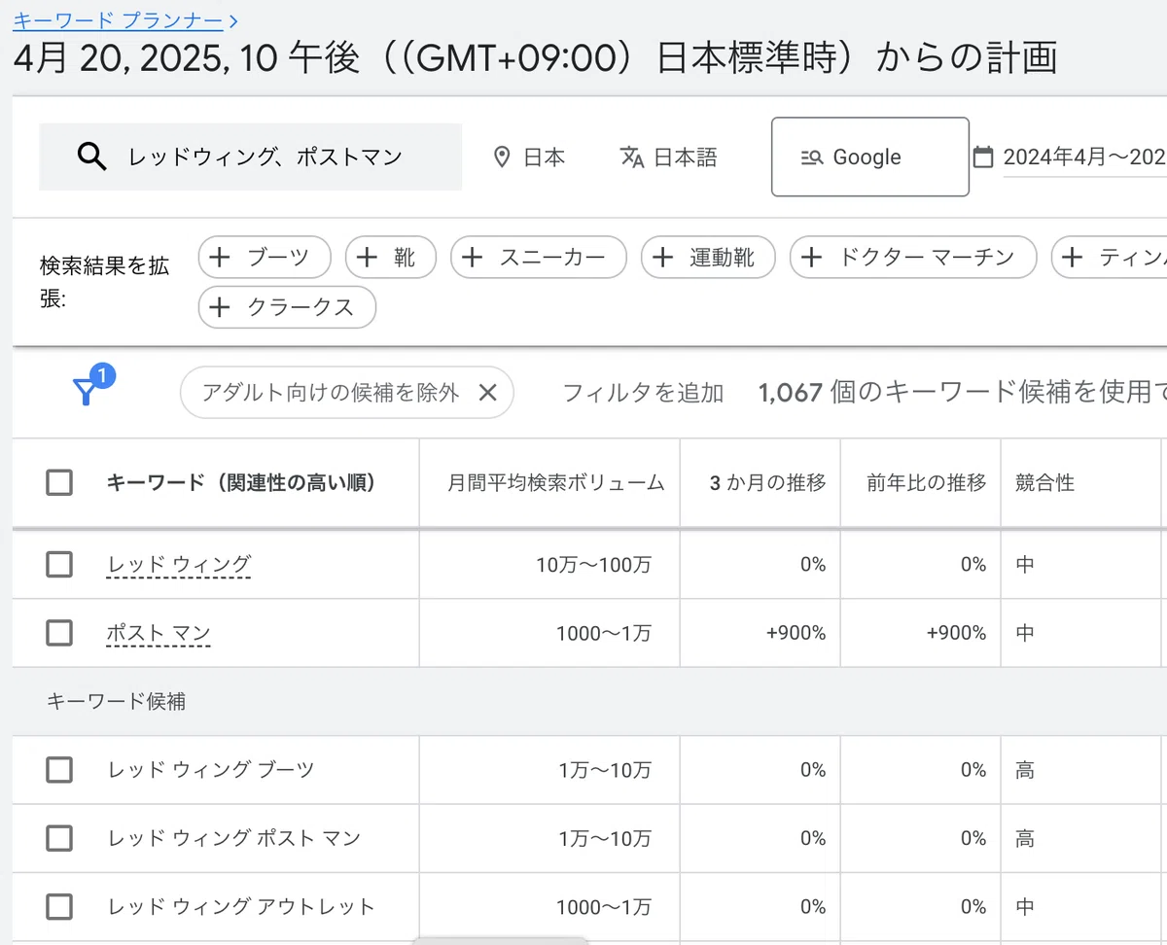Click plus icon on 靴 chip
This screenshot has width=1167, height=945.
(x=367, y=258)
